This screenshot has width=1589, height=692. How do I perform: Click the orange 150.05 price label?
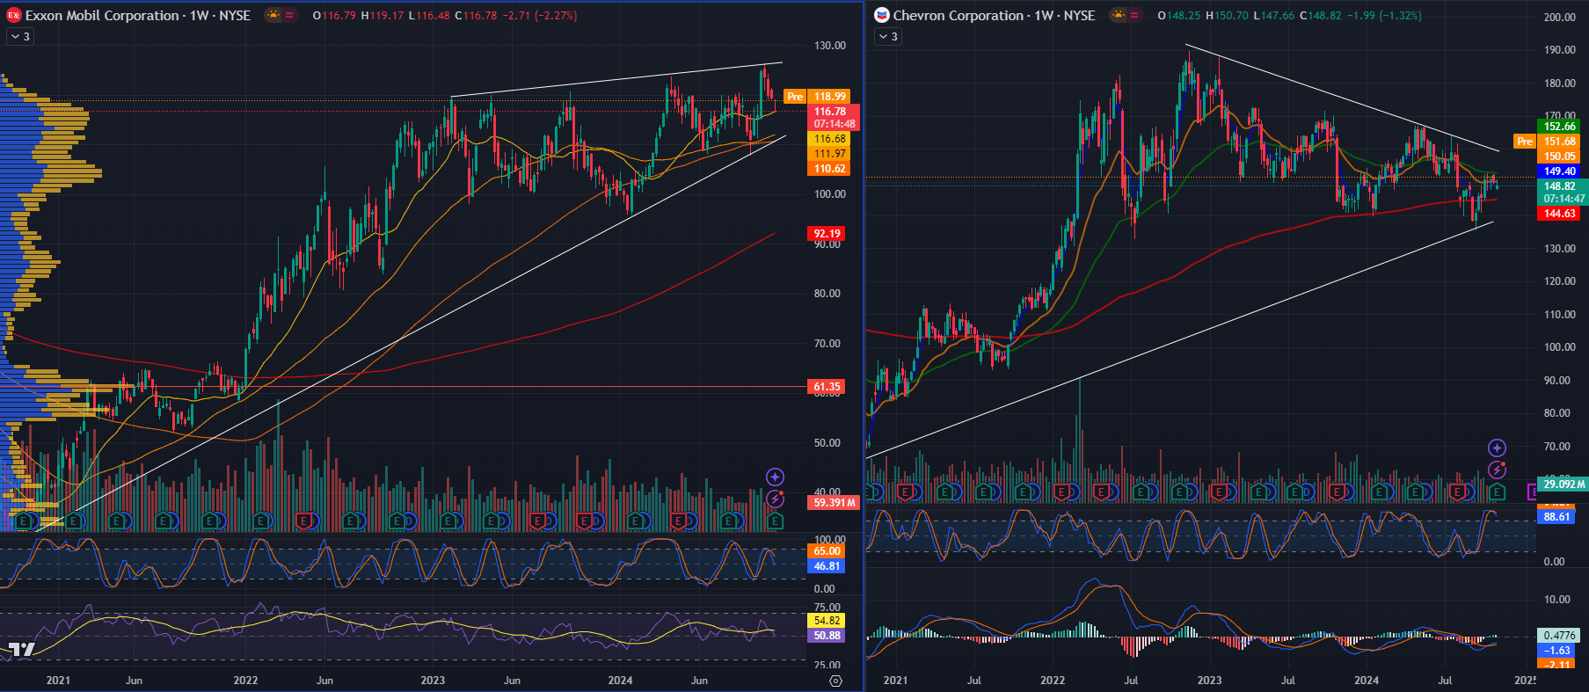1559,157
